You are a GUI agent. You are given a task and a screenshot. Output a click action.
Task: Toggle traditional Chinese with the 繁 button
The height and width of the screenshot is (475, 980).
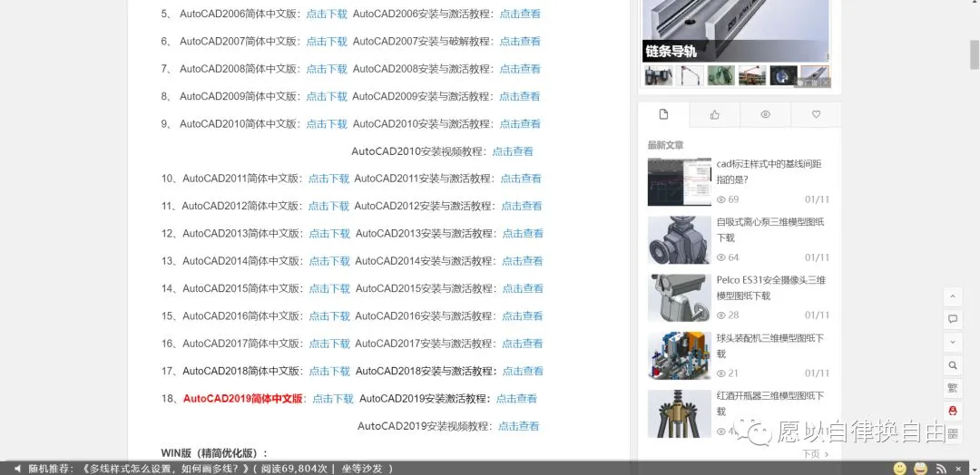[953, 388]
